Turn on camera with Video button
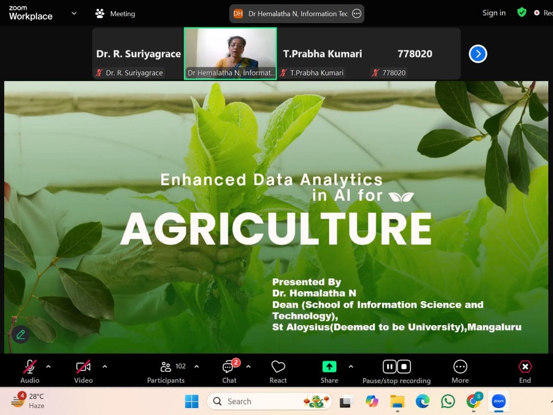 pyautogui.click(x=83, y=367)
